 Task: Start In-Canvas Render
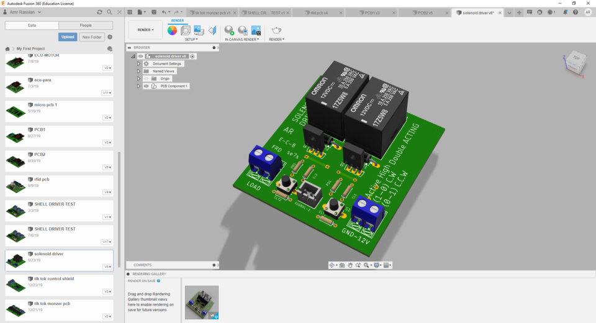(x=229, y=30)
